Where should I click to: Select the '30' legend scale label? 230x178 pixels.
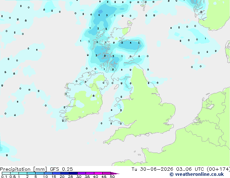coord(79,177)
